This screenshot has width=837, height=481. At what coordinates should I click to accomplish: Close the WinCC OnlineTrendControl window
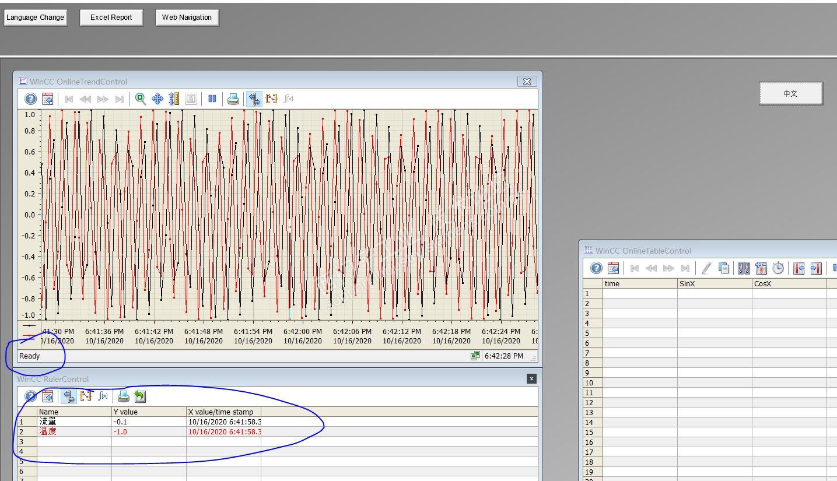pos(527,82)
